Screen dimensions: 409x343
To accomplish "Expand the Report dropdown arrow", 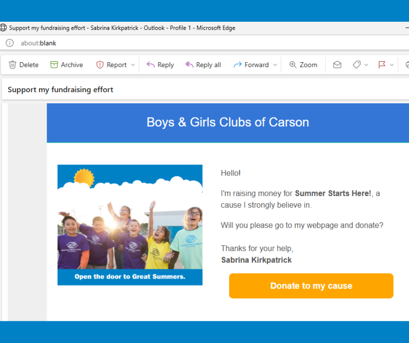I will pos(133,65).
